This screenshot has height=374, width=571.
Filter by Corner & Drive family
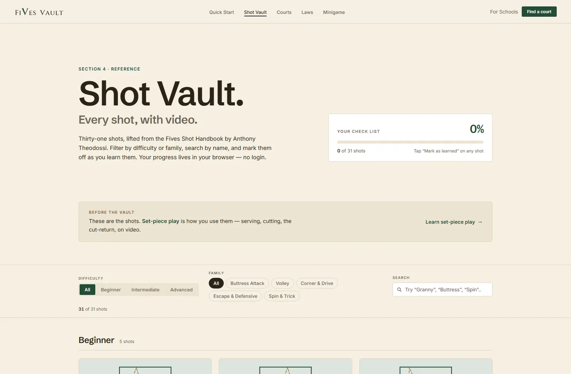click(317, 283)
